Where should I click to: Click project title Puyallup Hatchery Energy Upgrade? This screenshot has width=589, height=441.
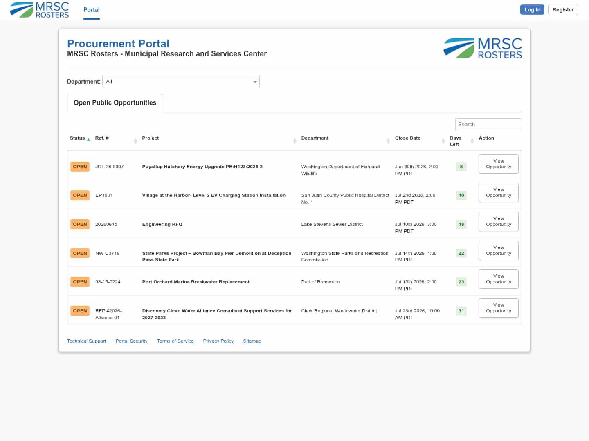202,167
